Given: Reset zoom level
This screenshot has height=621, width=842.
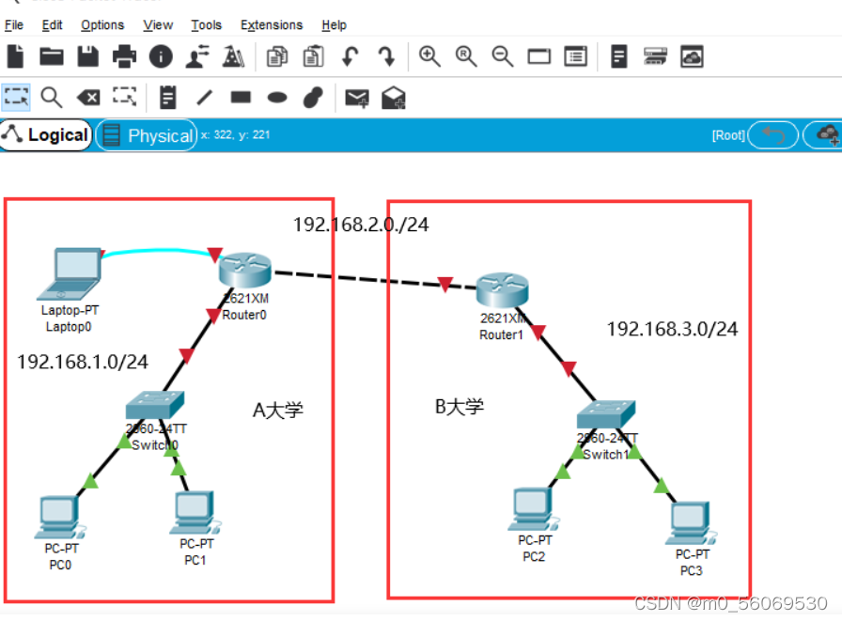Looking at the screenshot, I should click(466, 56).
